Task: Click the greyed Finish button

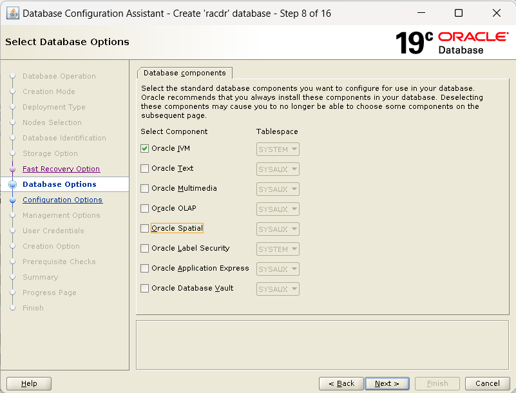Action: click(x=437, y=383)
